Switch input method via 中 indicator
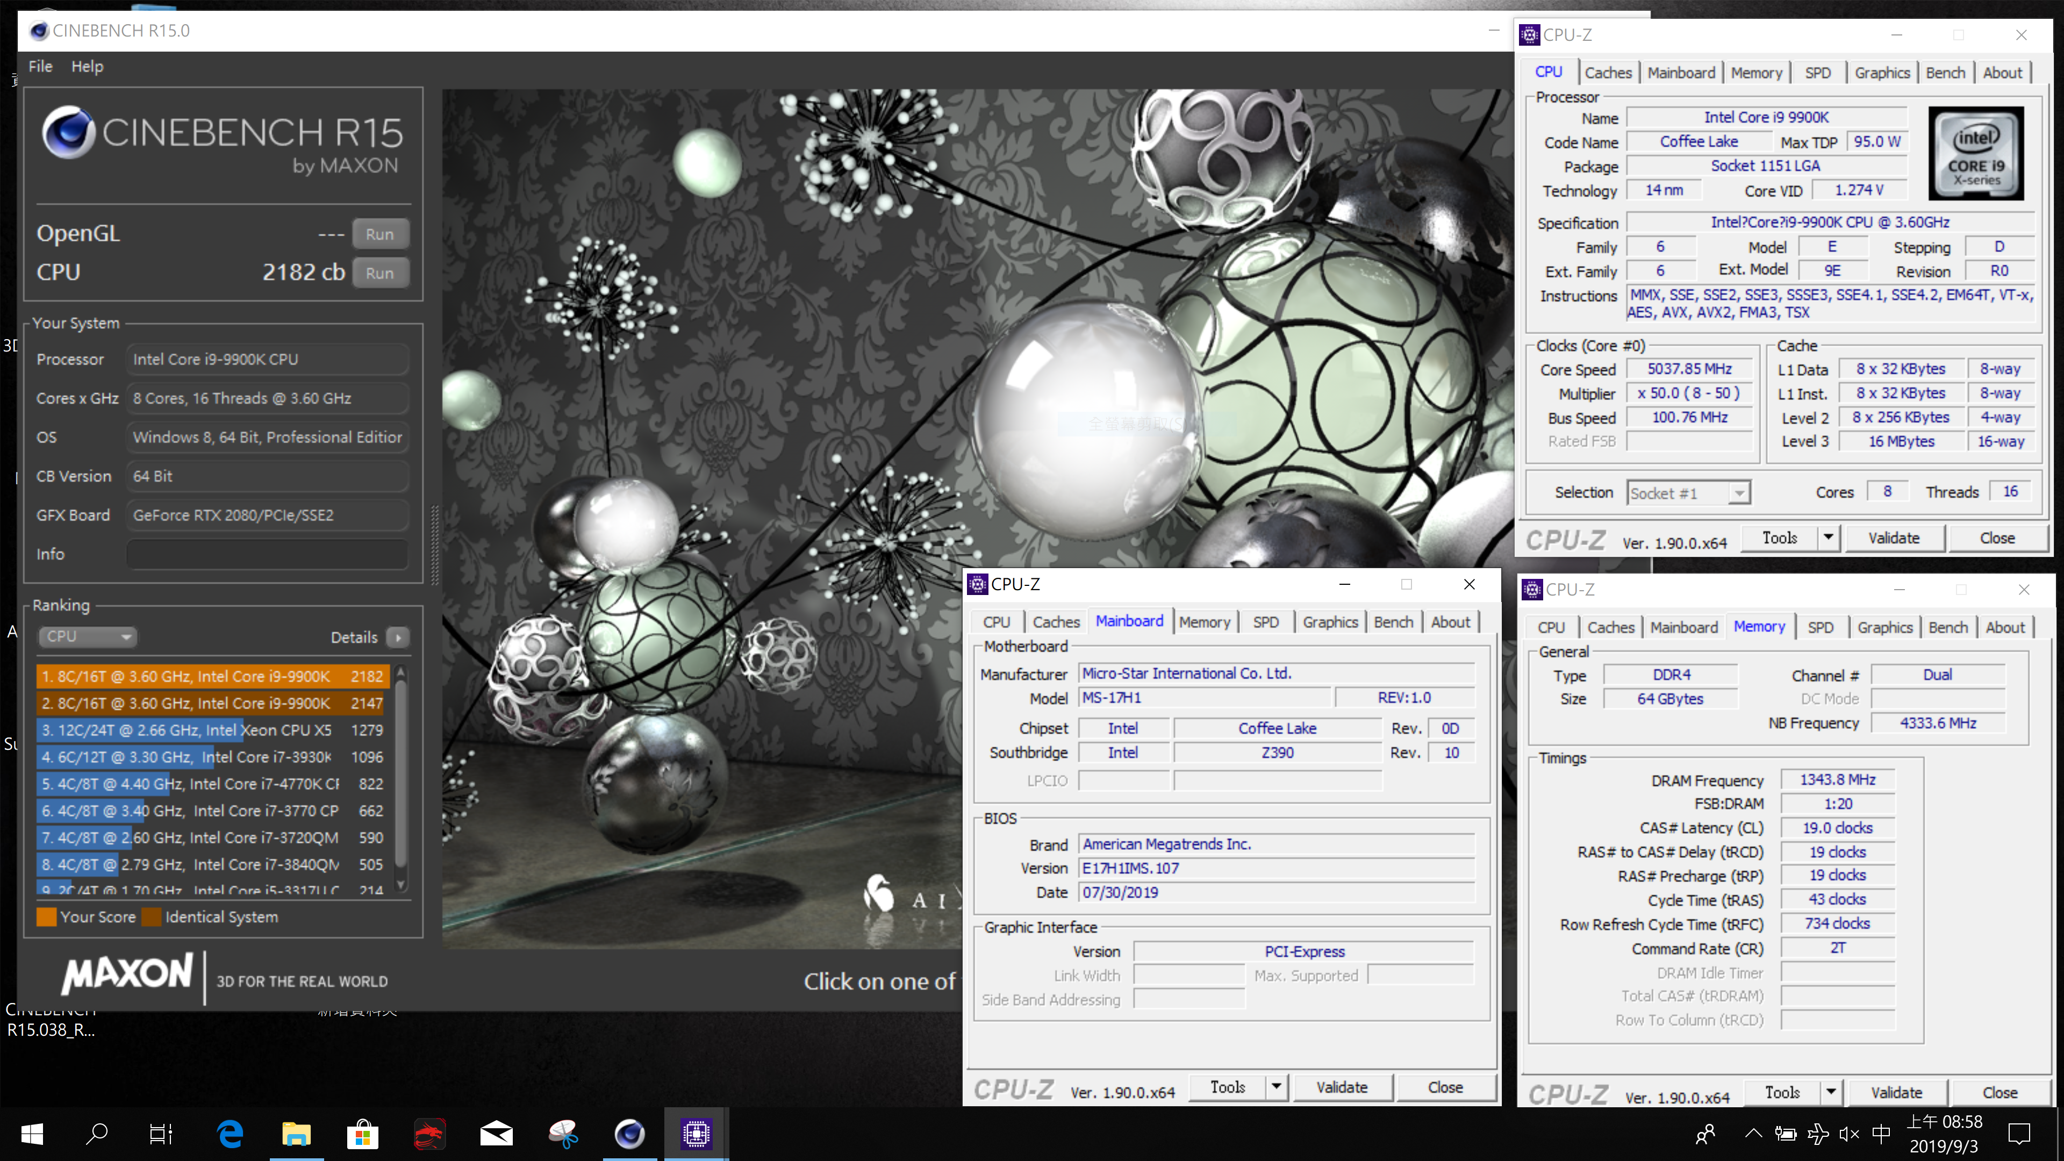Viewport: 2064px width, 1161px height. (x=1881, y=1134)
